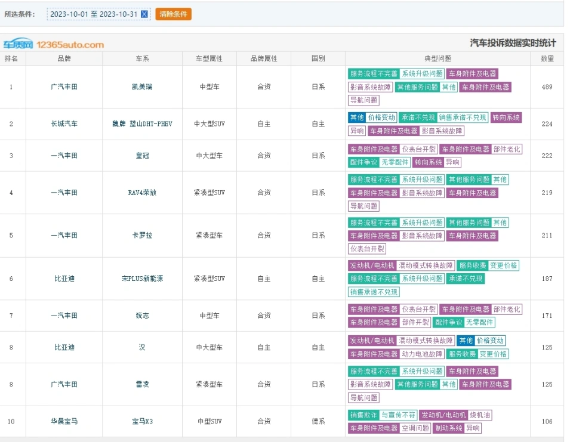Click the 车系 column header
The width and height of the screenshot is (573, 442).
pyautogui.click(x=142, y=58)
